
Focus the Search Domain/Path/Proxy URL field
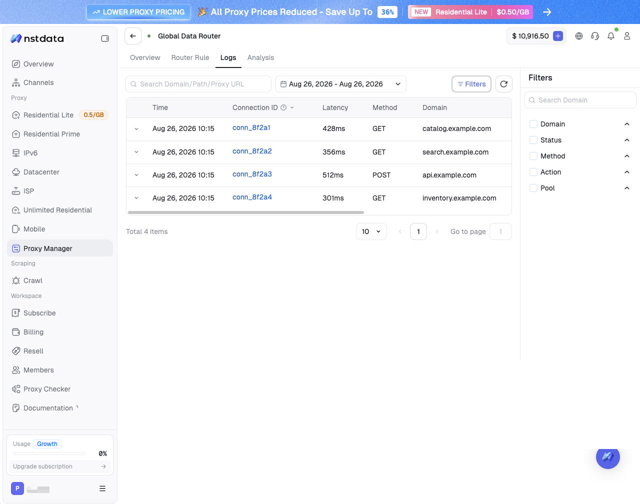[198, 84]
